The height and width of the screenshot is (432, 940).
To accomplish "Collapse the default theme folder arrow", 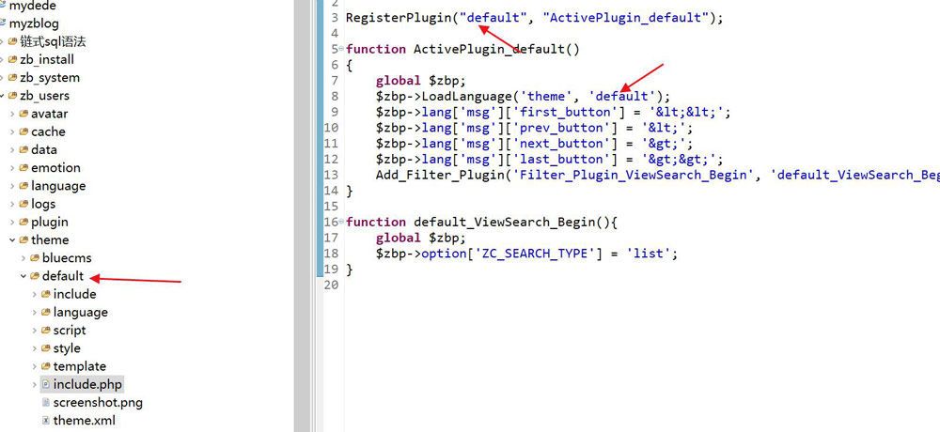I will [x=23, y=276].
